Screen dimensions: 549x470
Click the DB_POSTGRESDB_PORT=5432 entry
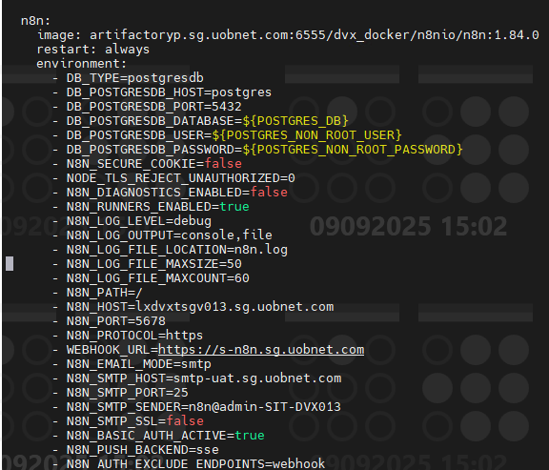click(154, 107)
